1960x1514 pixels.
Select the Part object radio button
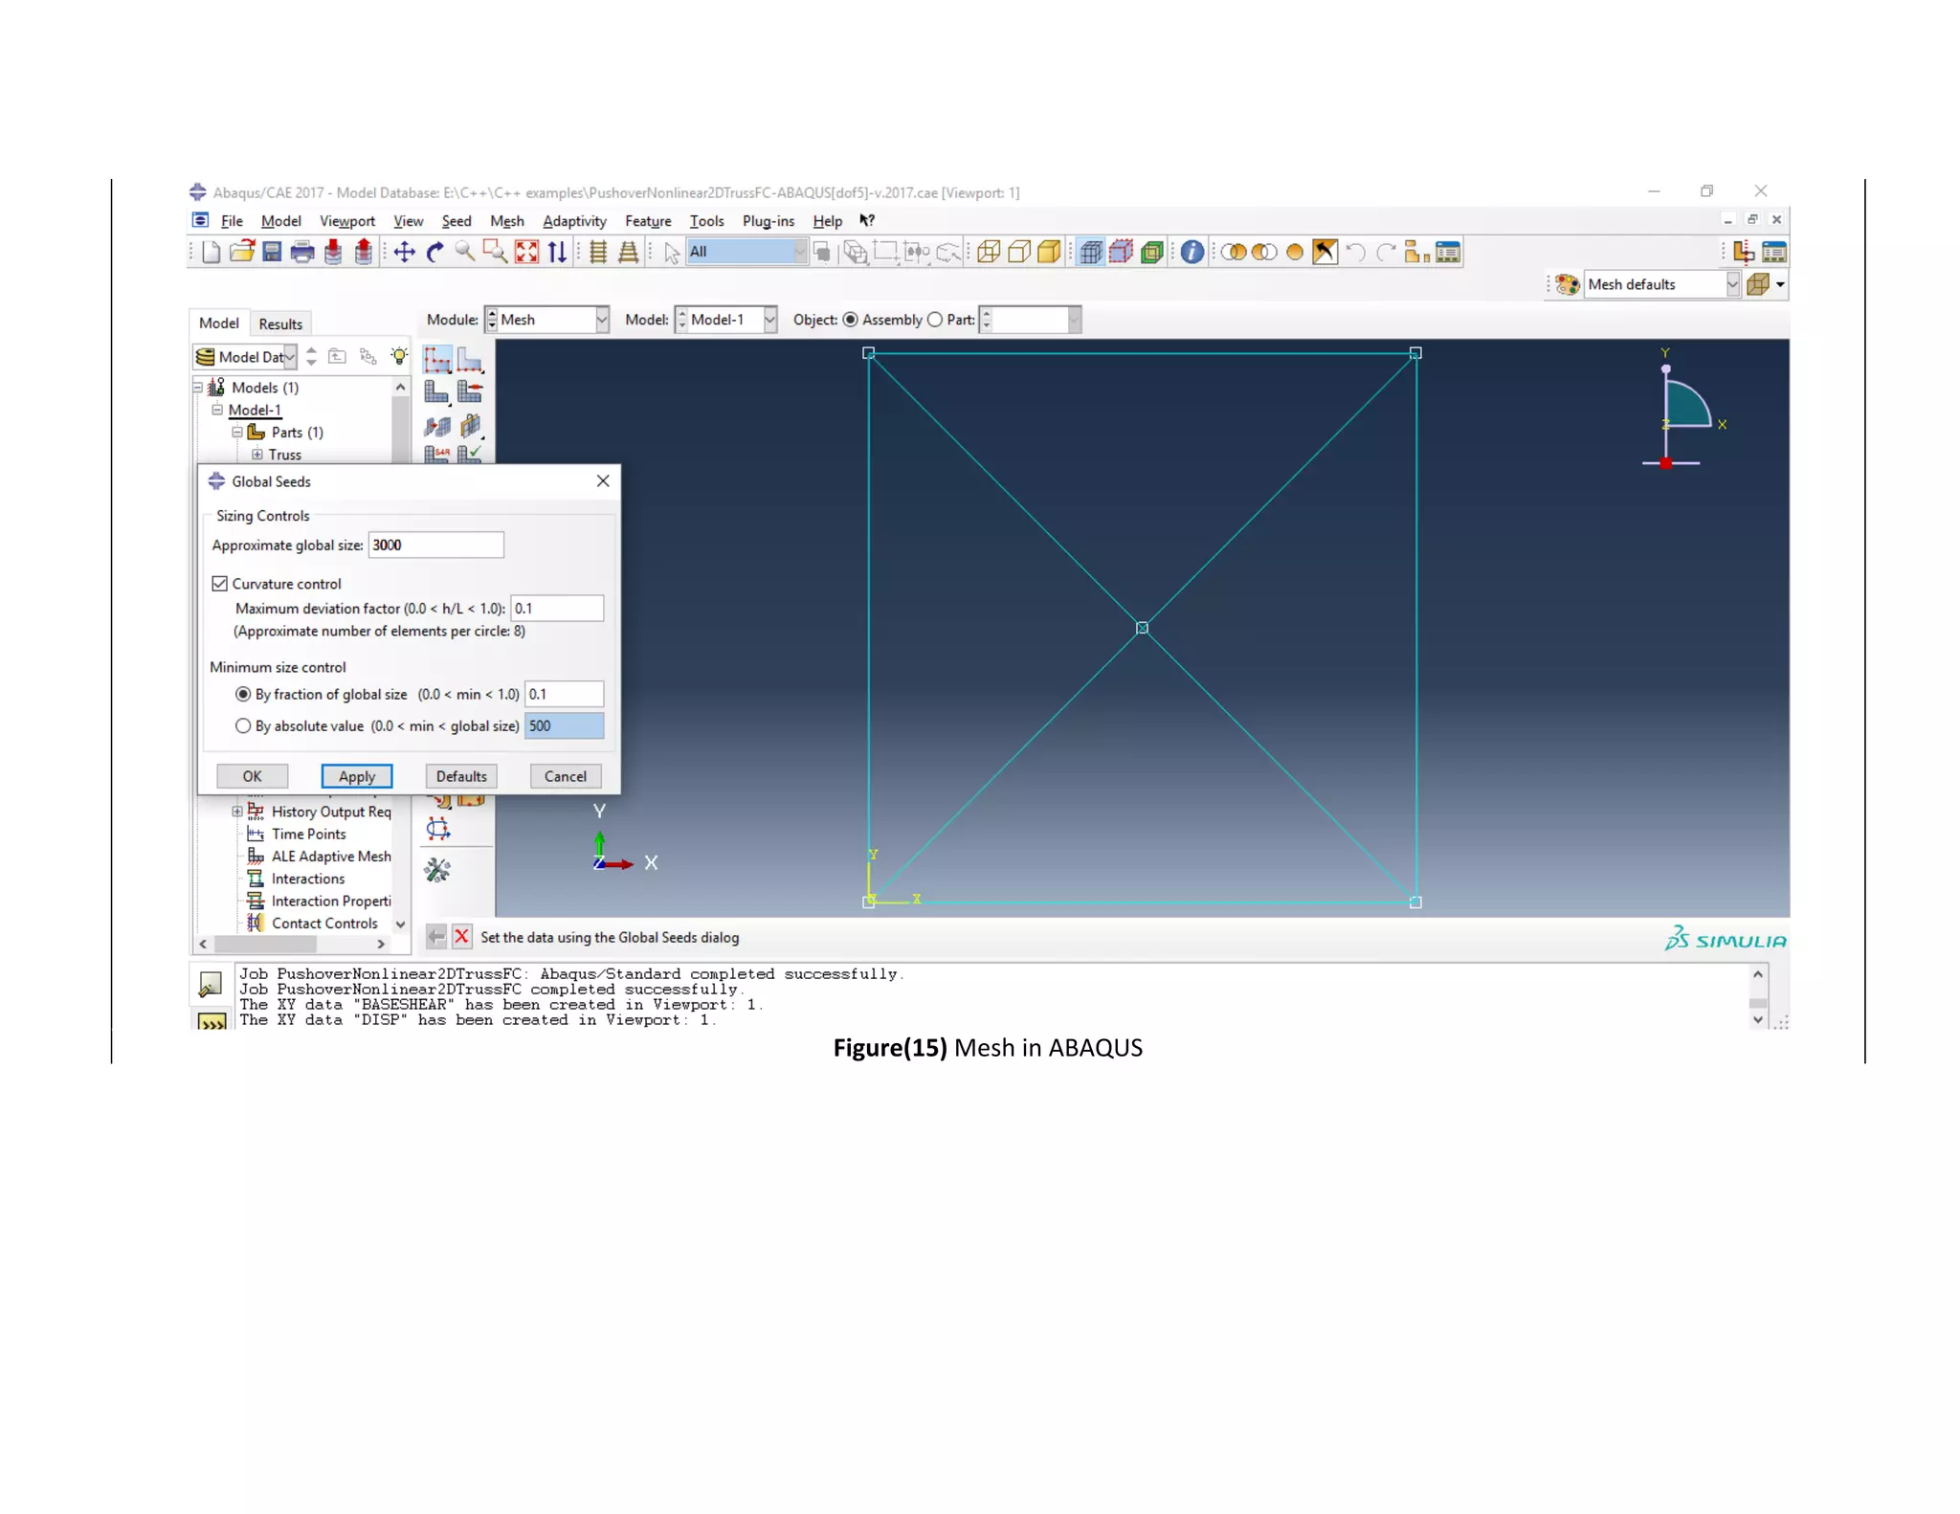tap(935, 320)
